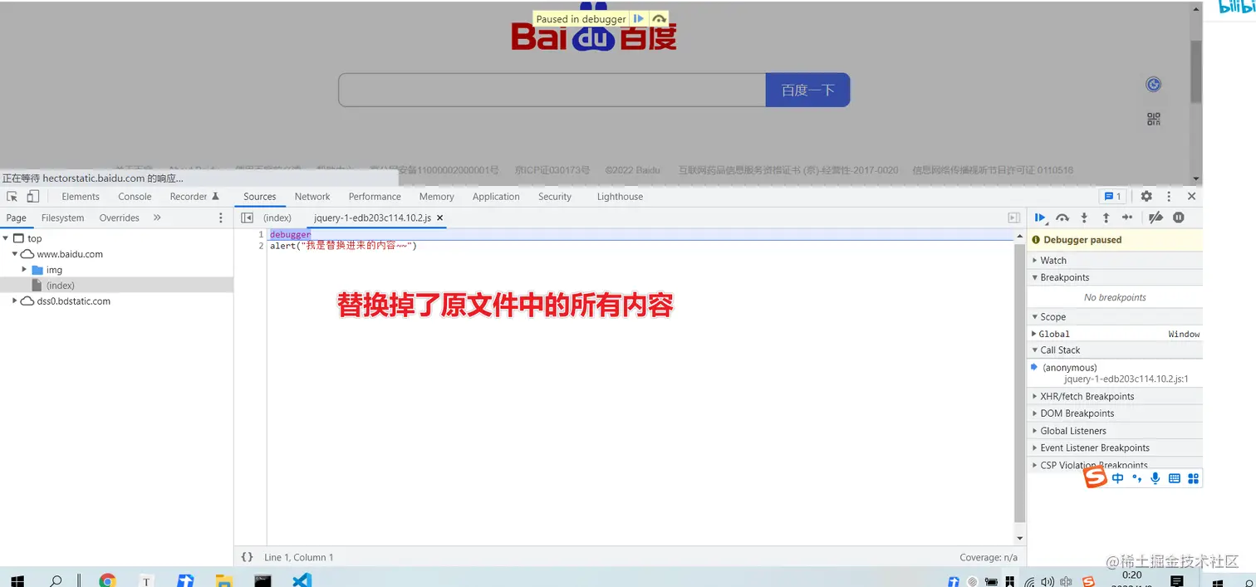Click the Step icon in debugger toolbar
The height and width of the screenshot is (587, 1256).
tap(1127, 218)
